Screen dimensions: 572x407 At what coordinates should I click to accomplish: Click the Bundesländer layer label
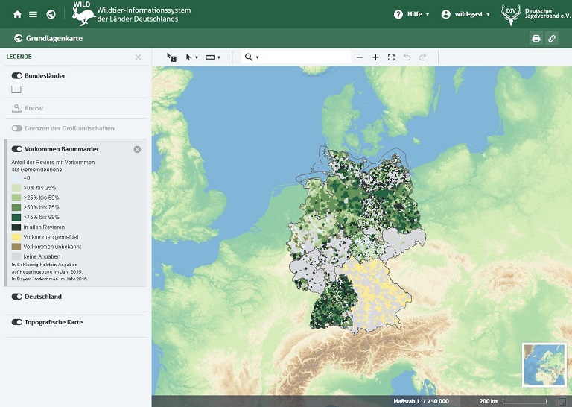pyautogui.click(x=45, y=75)
